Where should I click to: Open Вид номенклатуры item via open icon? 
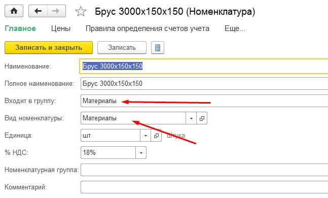[202, 118]
